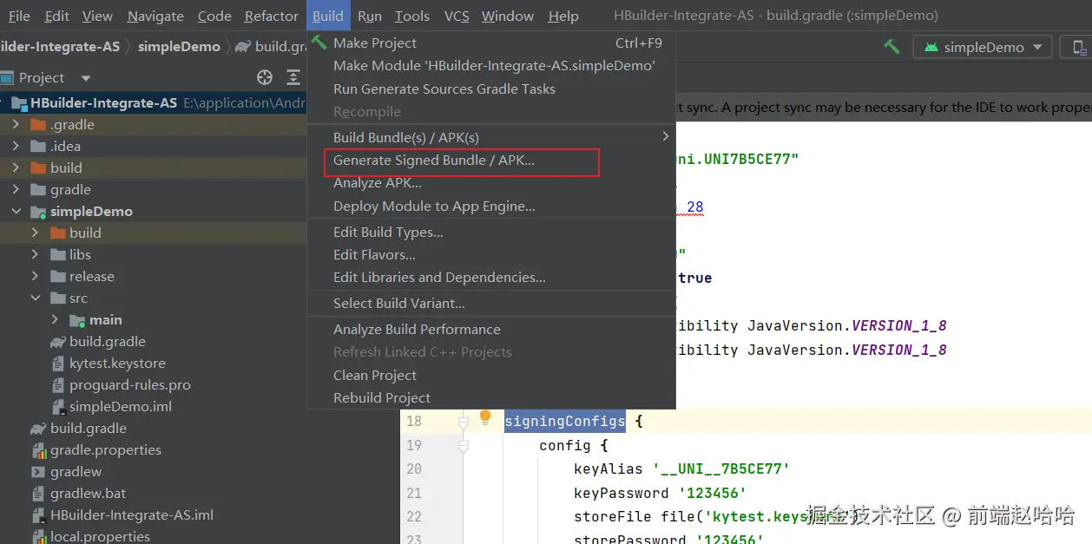Select the HBuilder-Integrate-AS root project node
The height and width of the screenshot is (544, 1092).
pos(154,102)
